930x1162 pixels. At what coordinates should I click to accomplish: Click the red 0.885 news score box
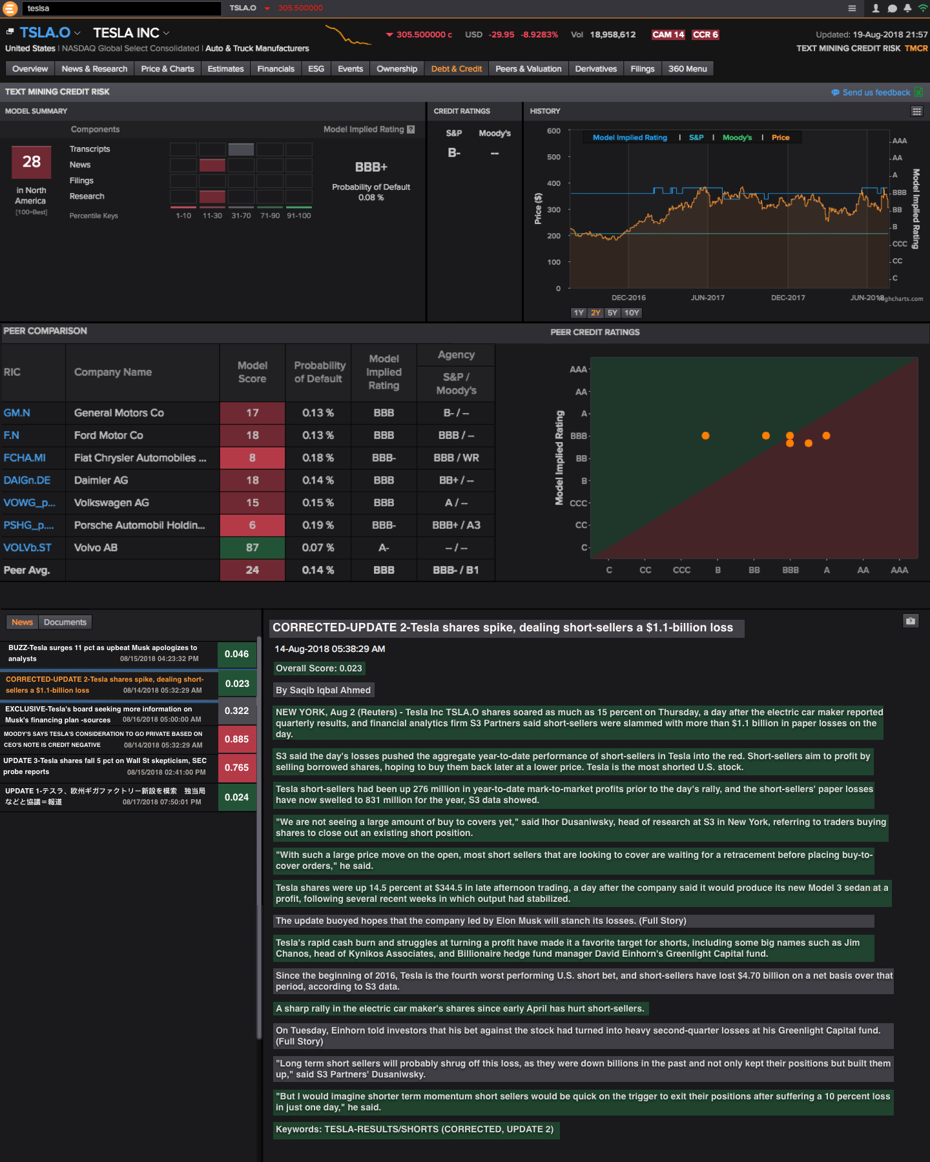coord(237,739)
